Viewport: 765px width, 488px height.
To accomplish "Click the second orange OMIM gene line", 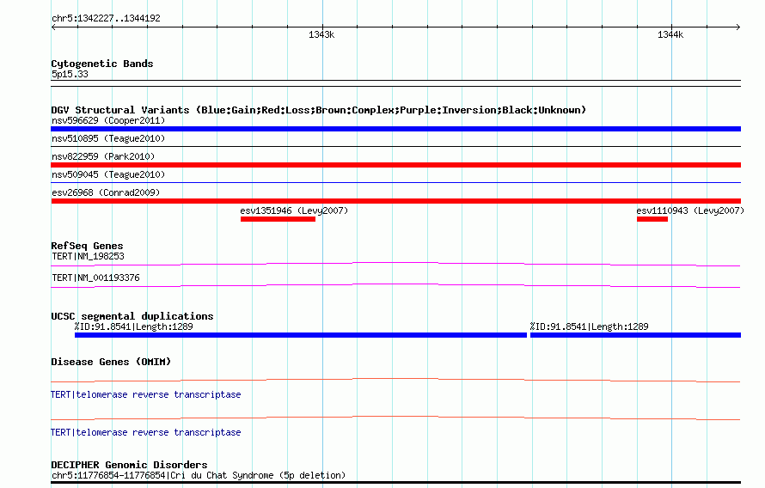I will [x=395, y=418].
